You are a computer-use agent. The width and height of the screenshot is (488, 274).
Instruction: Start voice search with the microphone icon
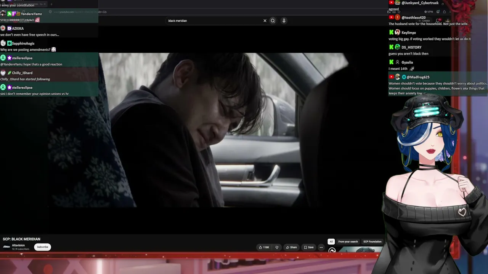pyautogui.click(x=284, y=21)
